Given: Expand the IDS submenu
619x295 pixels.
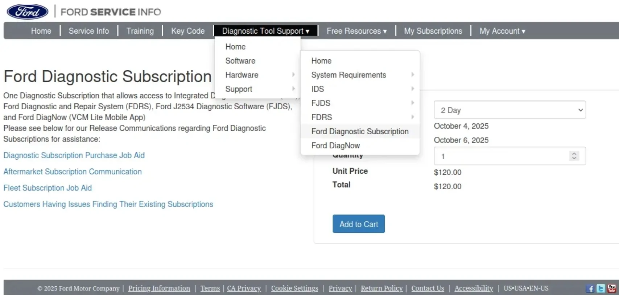Looking at the screenshot, I should pyautogui.click(x=360, y=89).
